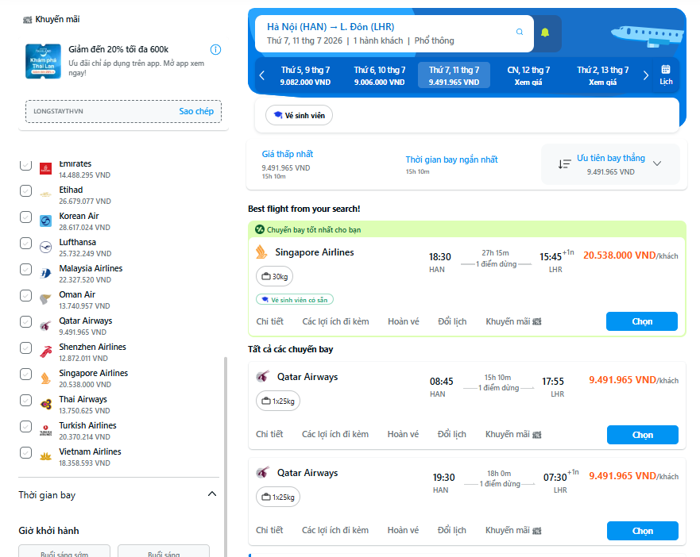Image resolution: width=700 pixels, height=557 pixels.
Task: Click the Vietnam Airlines logo
Action: click(45, 457)
